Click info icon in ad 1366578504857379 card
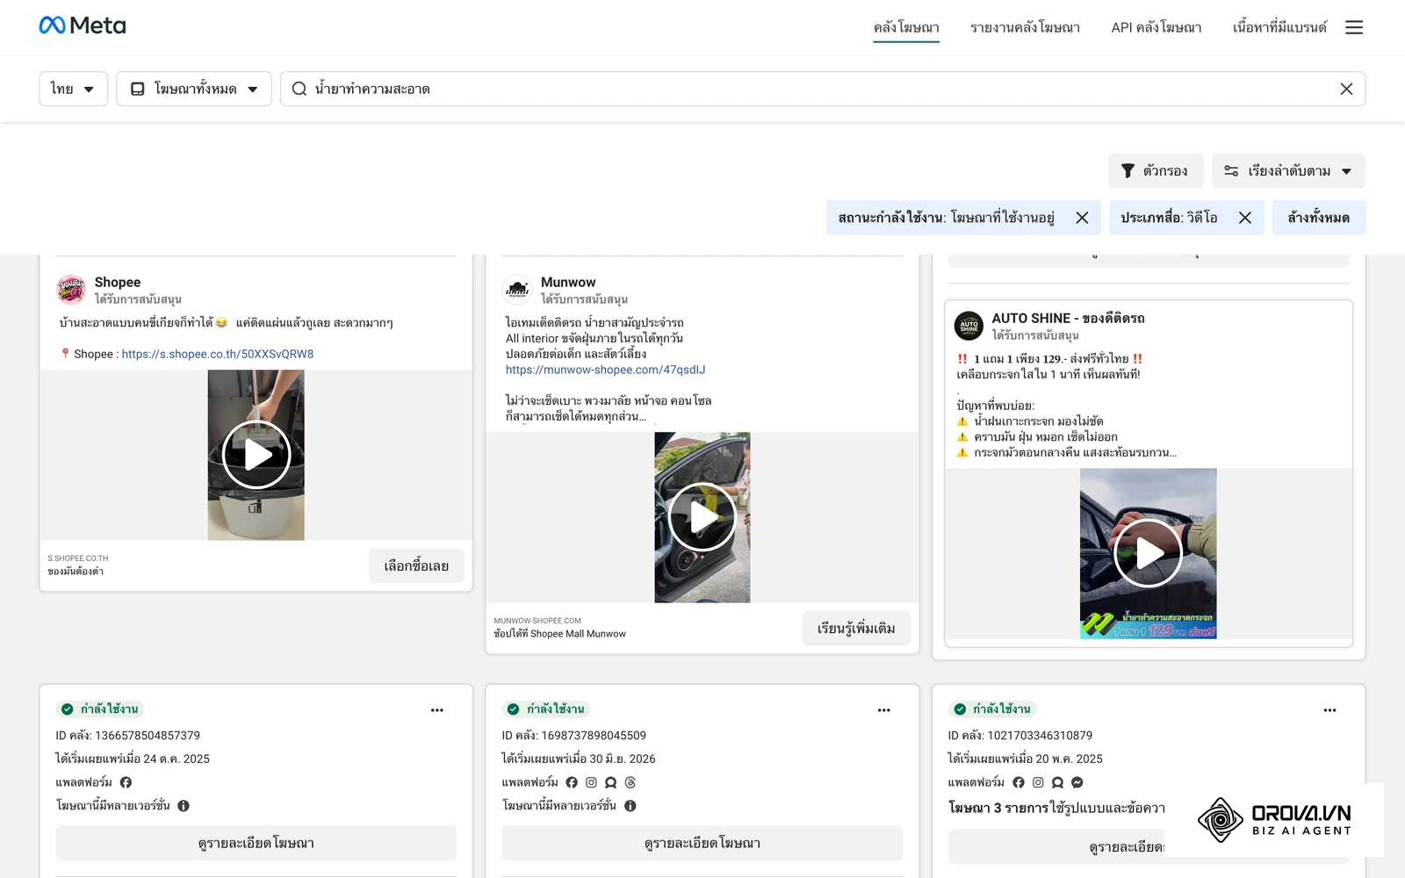Screen dimensions: 1405x878 (184, 806)
